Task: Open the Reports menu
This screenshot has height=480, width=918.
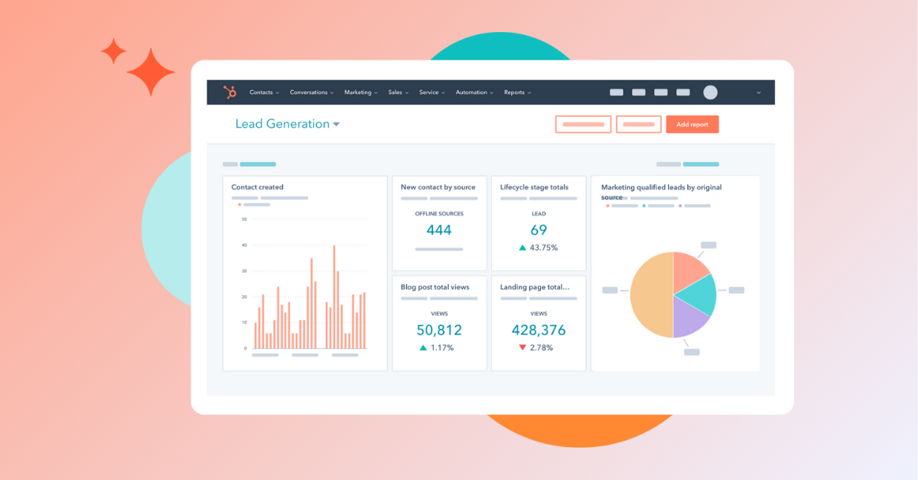Action: point(517,92)
